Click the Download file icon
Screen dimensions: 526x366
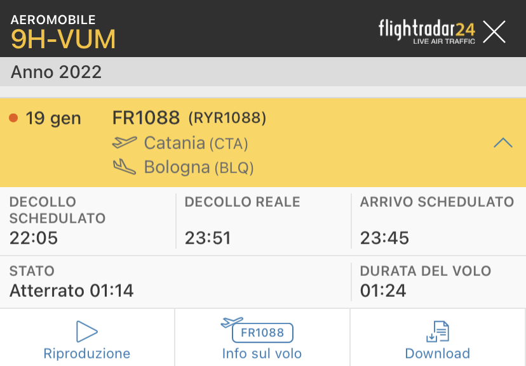click(x=437, y=332)
